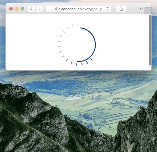Go back with the Safari back arrow

[32, 9]
